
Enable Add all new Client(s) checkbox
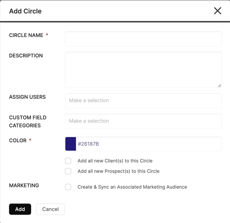pos(68,161)
